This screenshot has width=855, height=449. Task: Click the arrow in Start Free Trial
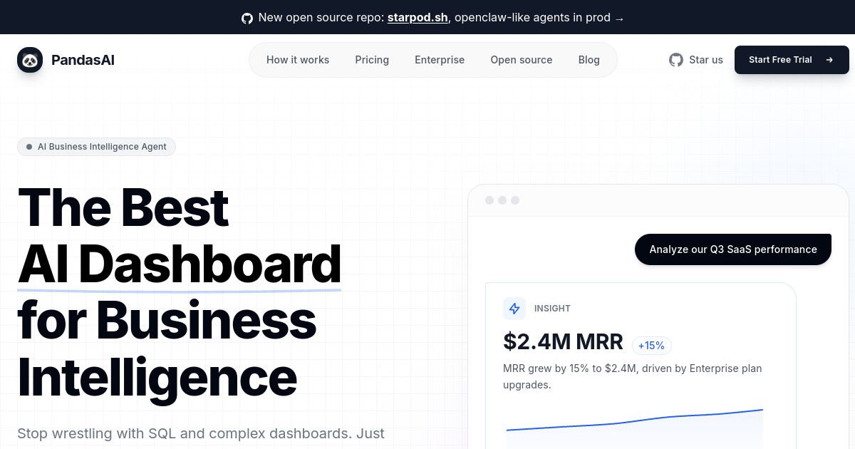pyautogui.click(x=829, y=60)
